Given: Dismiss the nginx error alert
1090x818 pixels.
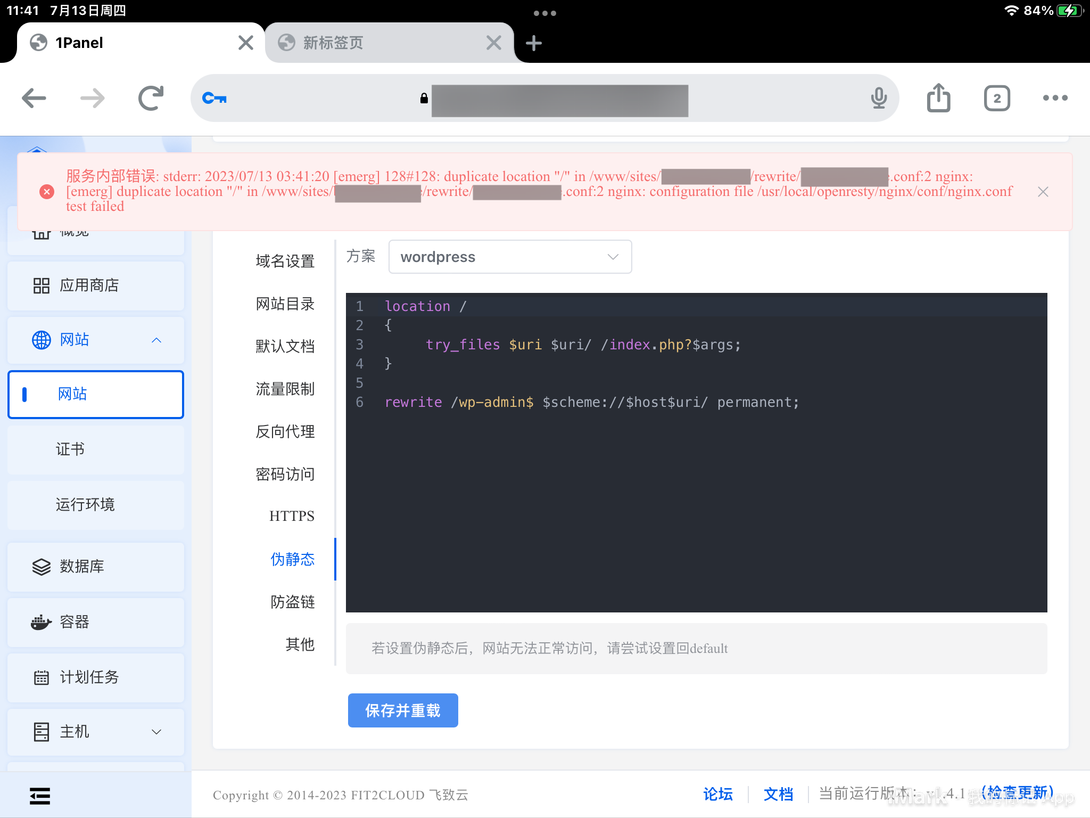Looking at the screenshot, I should pos(1043,191).
